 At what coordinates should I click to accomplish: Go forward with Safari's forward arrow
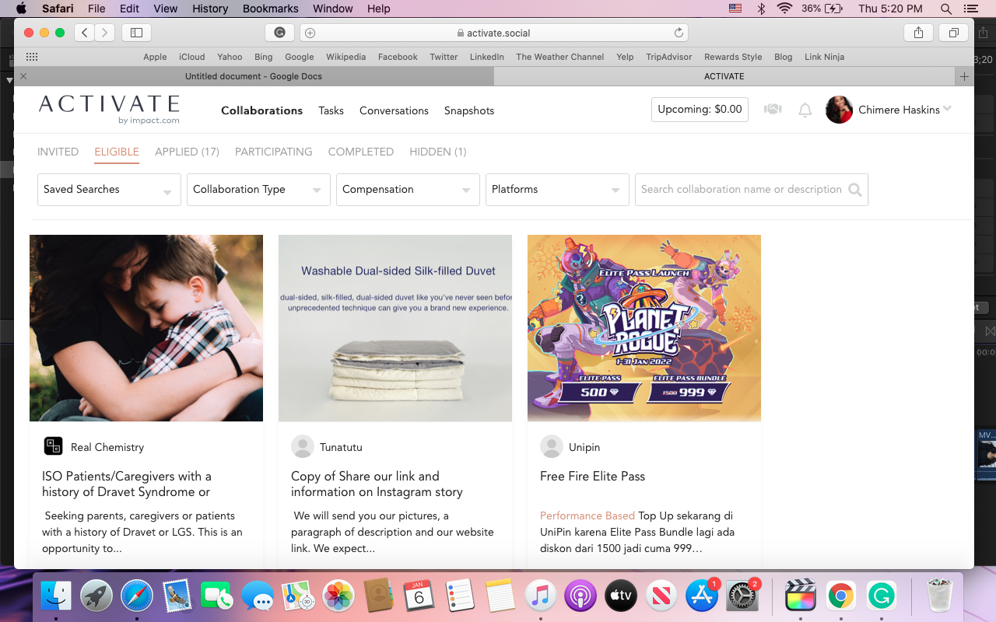click(105, 33)
